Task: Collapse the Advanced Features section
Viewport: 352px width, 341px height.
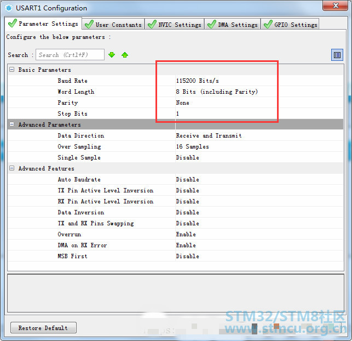Action: tap(11, 168)
